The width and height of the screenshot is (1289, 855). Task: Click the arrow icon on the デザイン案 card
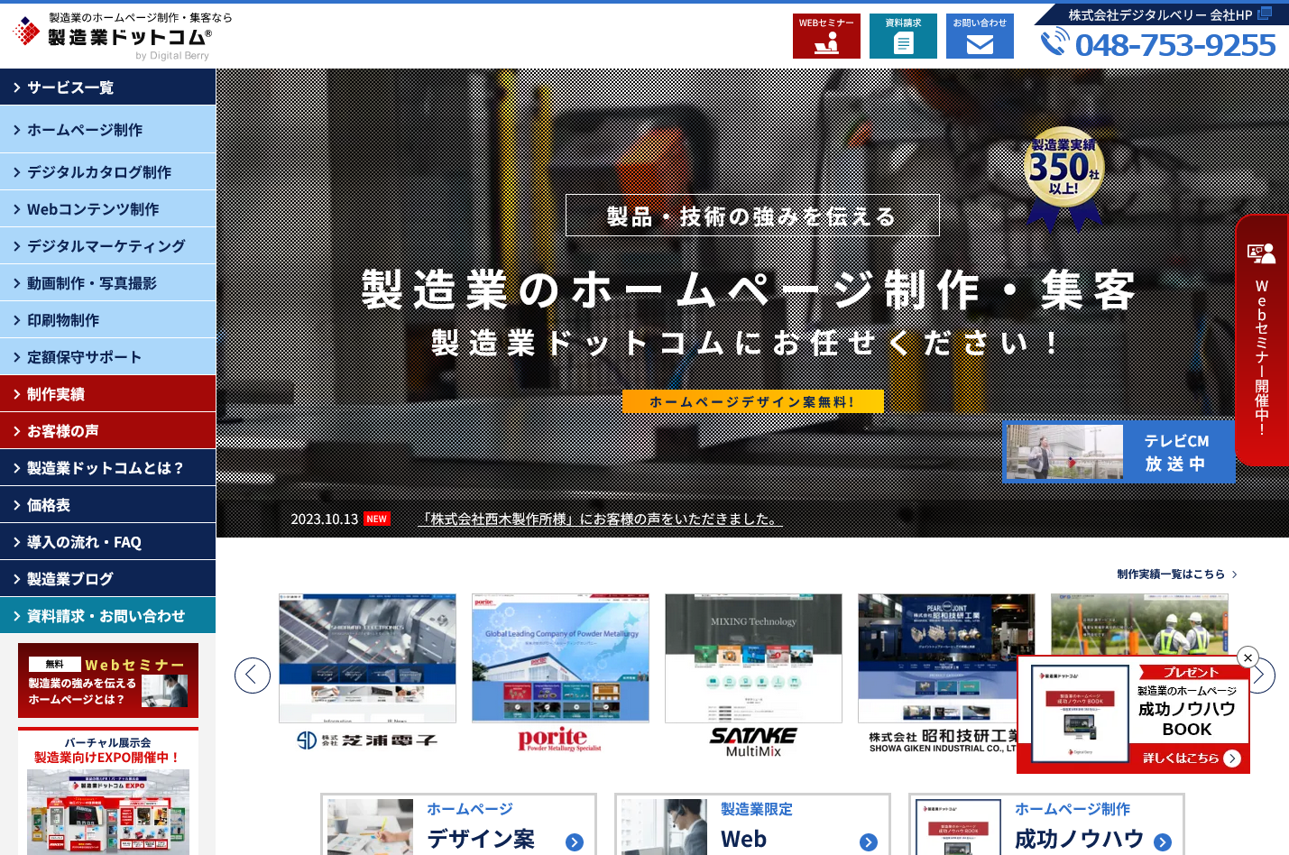pos(574,842)
